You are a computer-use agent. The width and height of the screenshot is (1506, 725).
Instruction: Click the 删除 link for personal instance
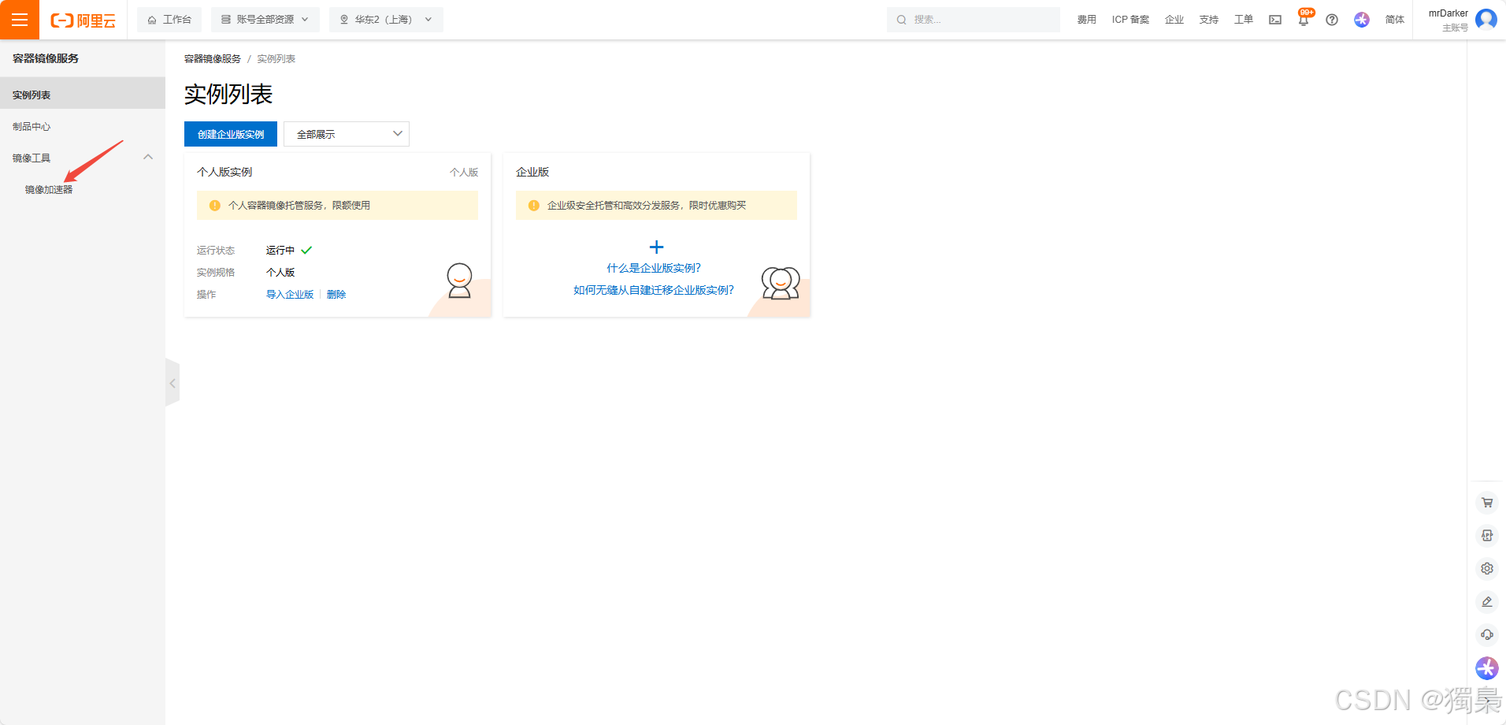click(x=336, y=295)
